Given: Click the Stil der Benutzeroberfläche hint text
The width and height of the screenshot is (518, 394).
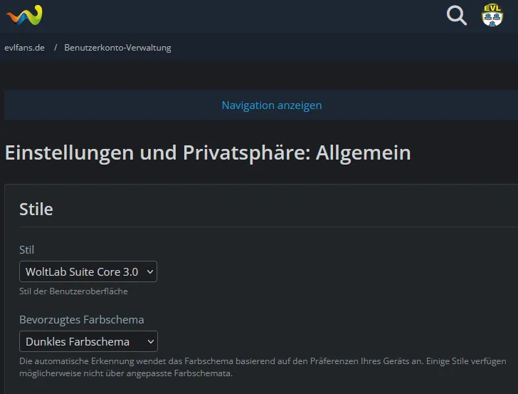Looking at the screenshot, I should [x=73, y=291].
